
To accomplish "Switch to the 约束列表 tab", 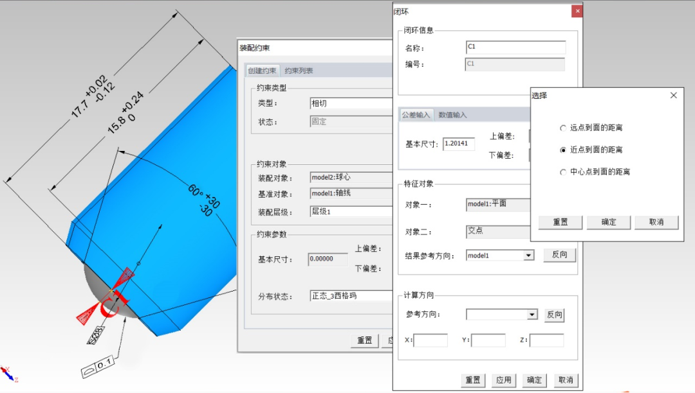I will pyautogui.click(x=299, y=71).
